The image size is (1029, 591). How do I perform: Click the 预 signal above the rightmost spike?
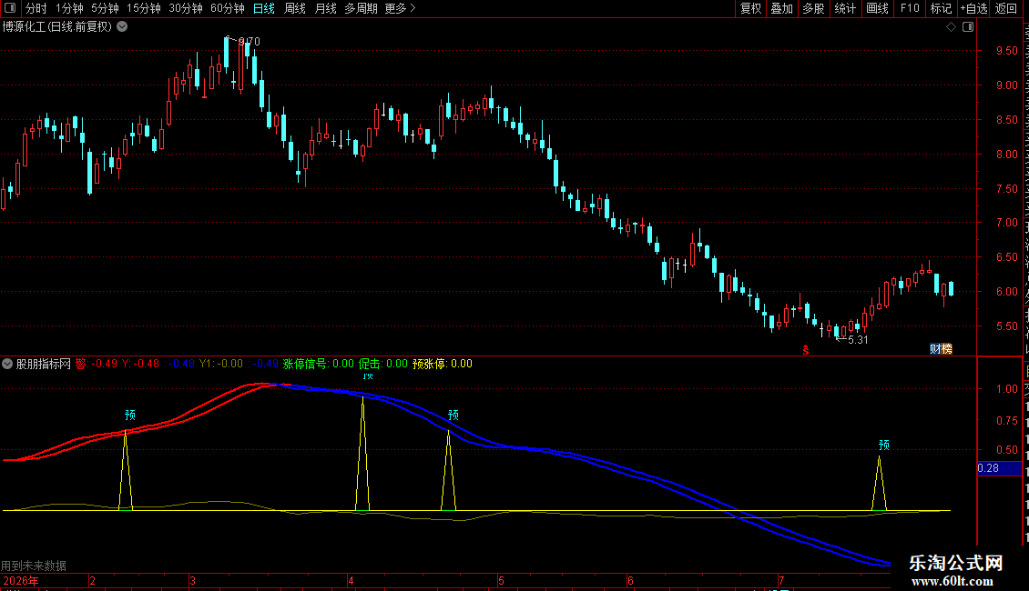coord(884,446)
